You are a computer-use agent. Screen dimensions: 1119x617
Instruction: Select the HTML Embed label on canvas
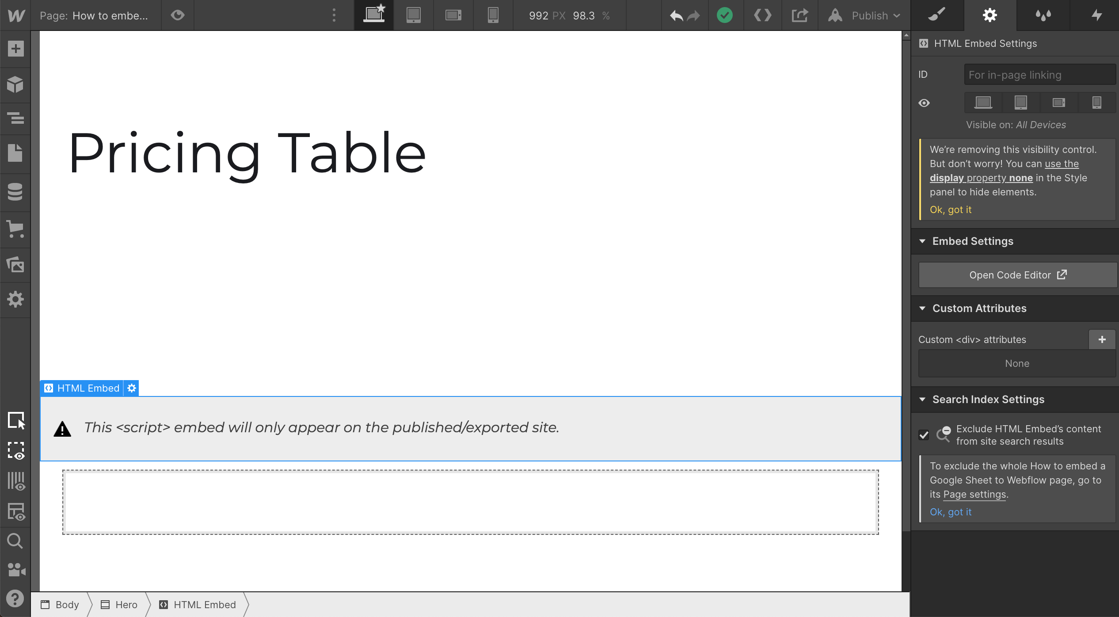82,388
